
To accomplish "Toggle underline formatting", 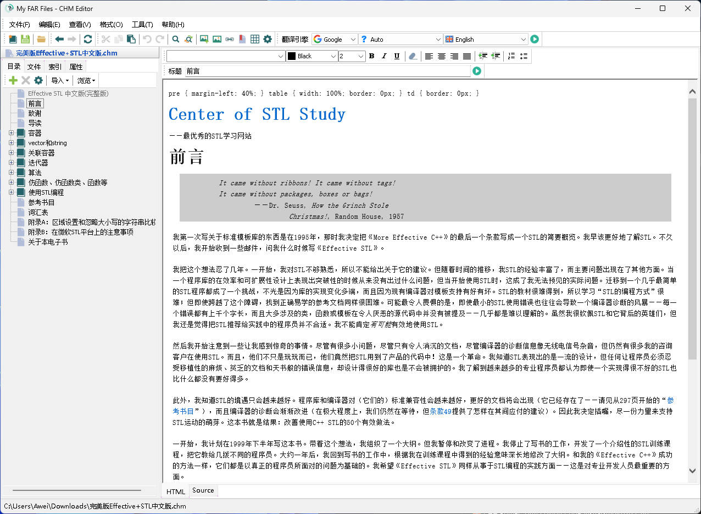I will click(x=397, y=56).
